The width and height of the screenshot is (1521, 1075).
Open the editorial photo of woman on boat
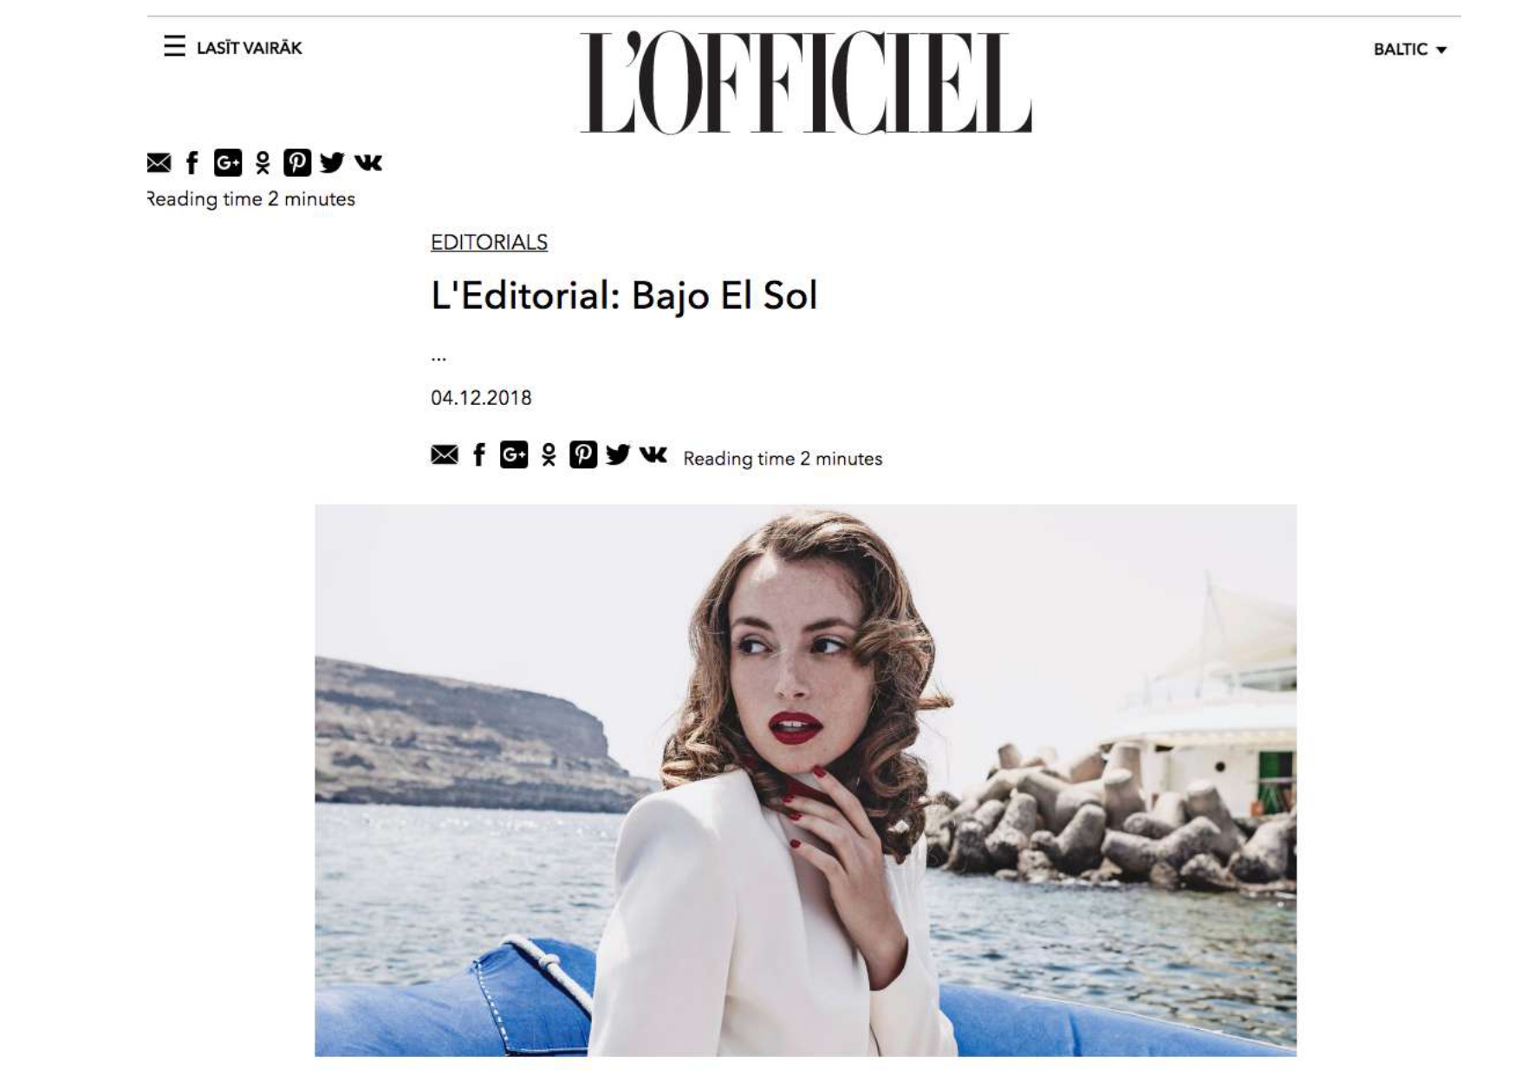click(x=805, y=780)
